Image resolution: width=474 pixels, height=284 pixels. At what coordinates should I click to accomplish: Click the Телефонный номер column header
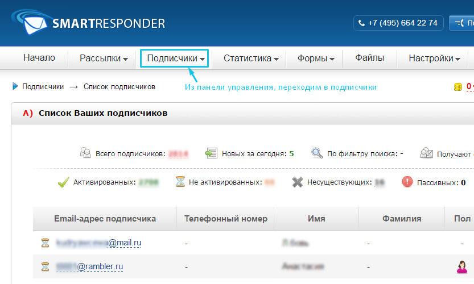coord(226,219)
